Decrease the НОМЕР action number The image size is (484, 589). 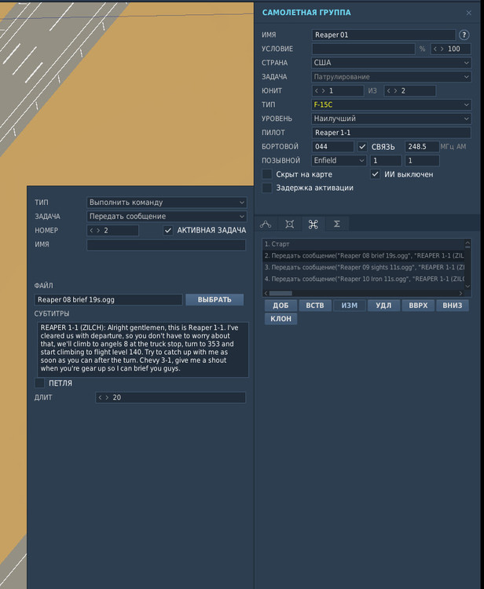(x=91, y=230)
